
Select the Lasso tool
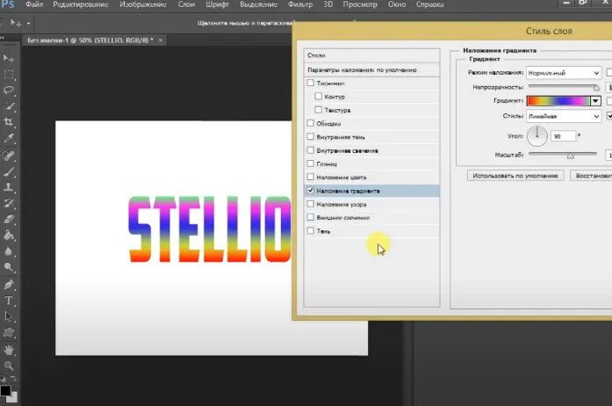pyautogui.click(x=9, y=91)
